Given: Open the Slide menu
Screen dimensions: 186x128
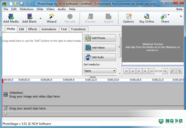Looking at the screenshot, I should (40, 9).
